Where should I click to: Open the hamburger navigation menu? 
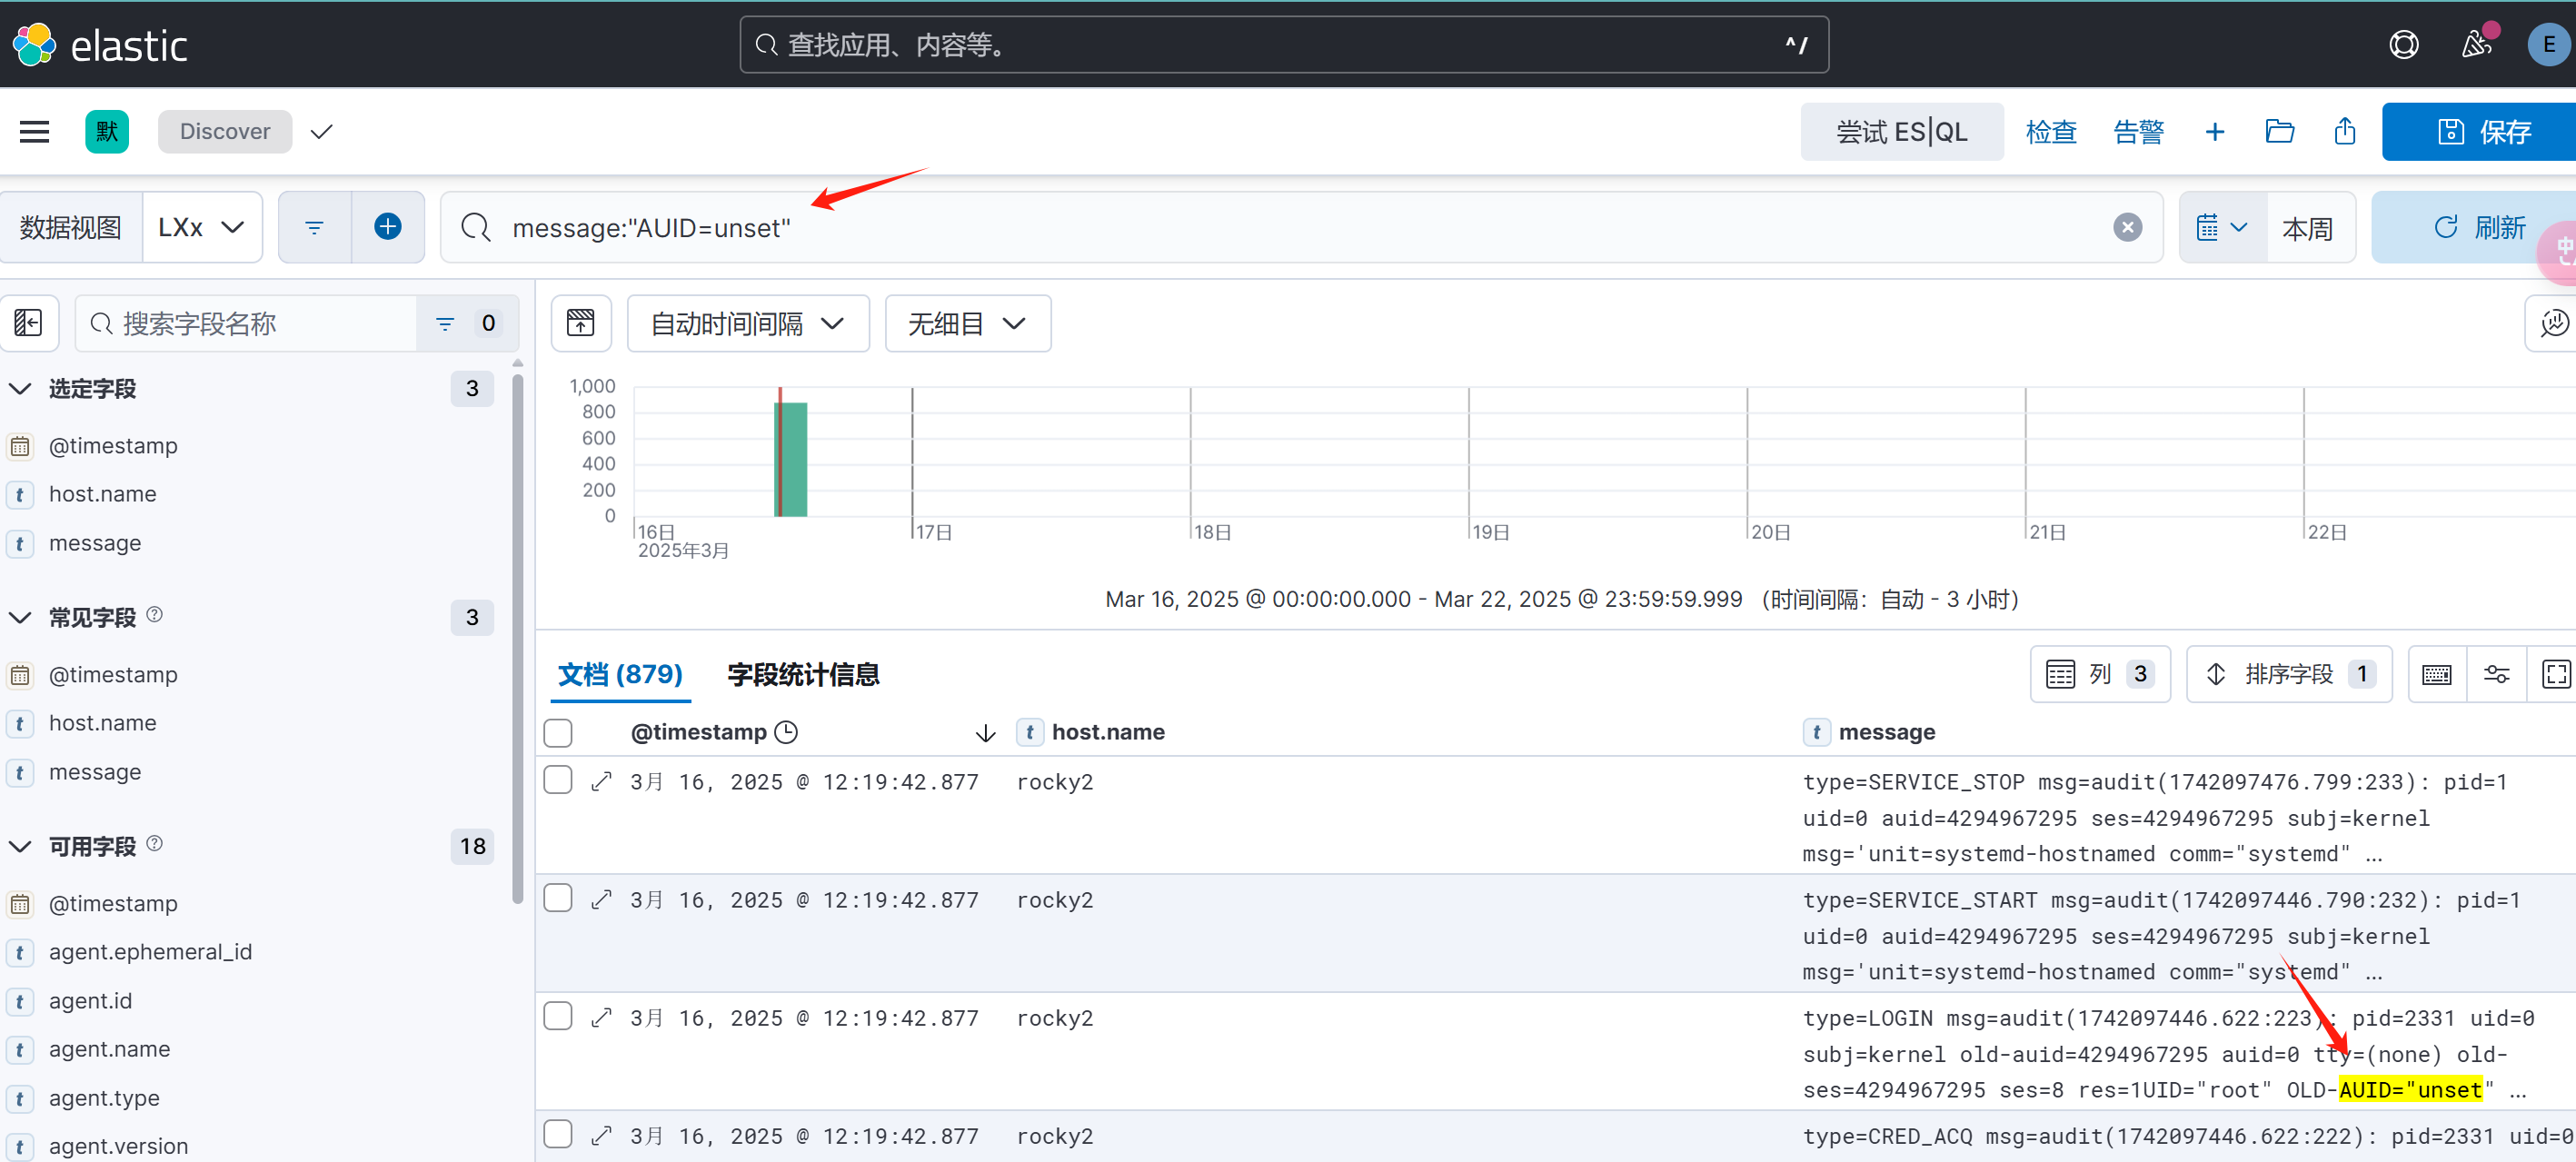click(34, 131)
